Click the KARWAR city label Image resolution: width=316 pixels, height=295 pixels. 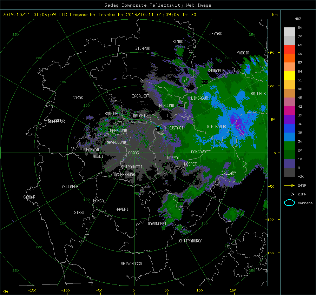(x=29, y=197)
